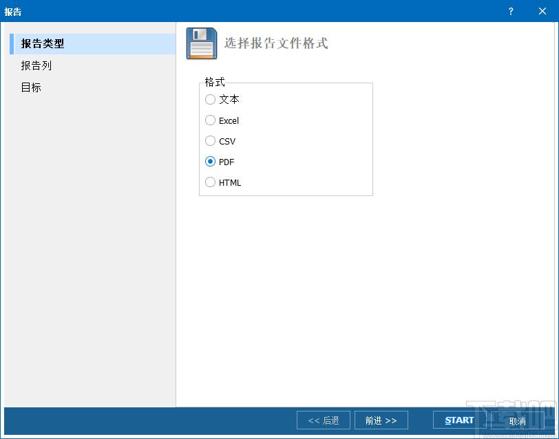Click the 选择报告文件格式 heading text
Screen dimensions: 559x439
pyautogui.click(x=276, y=43)
